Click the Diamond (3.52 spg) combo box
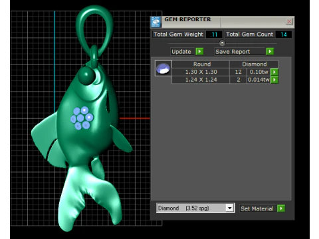Viewport: 319px width, 239px height. click(195, 208)
